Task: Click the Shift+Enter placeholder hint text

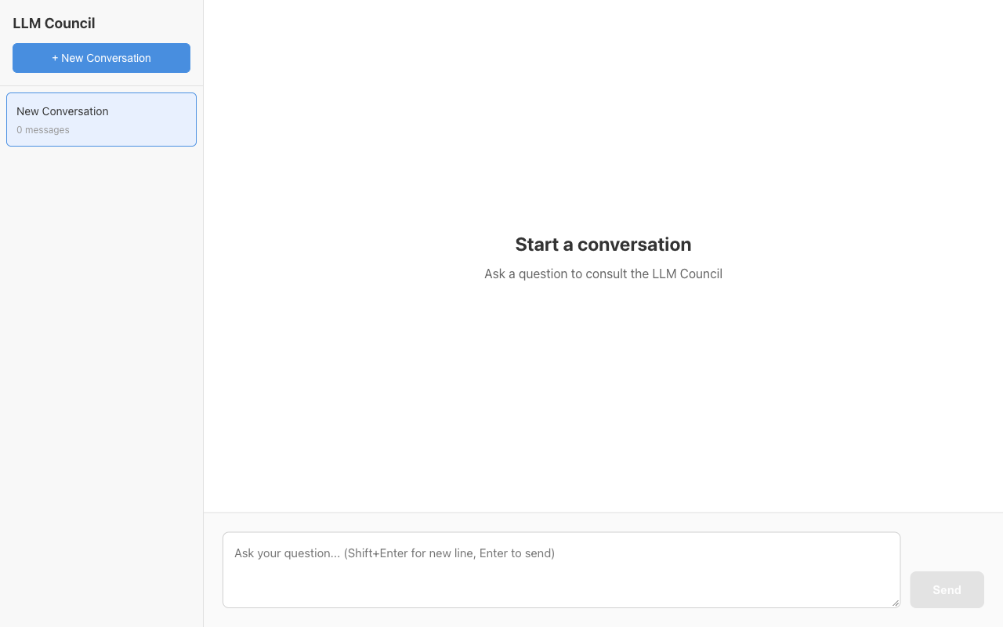Action: point(449,553)
